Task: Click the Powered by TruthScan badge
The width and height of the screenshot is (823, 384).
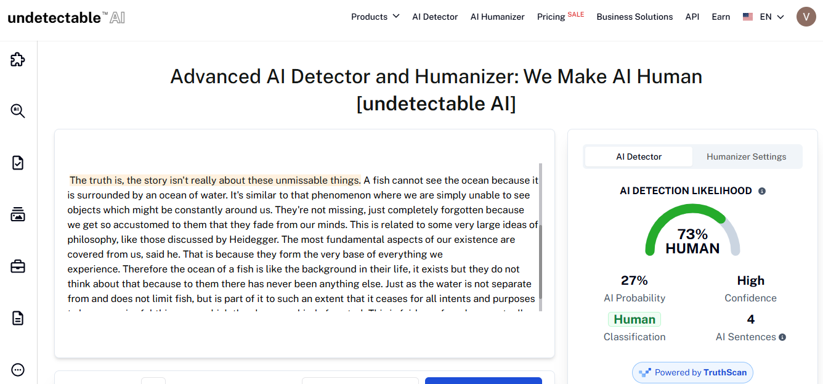Action: (x=692, y=372)
